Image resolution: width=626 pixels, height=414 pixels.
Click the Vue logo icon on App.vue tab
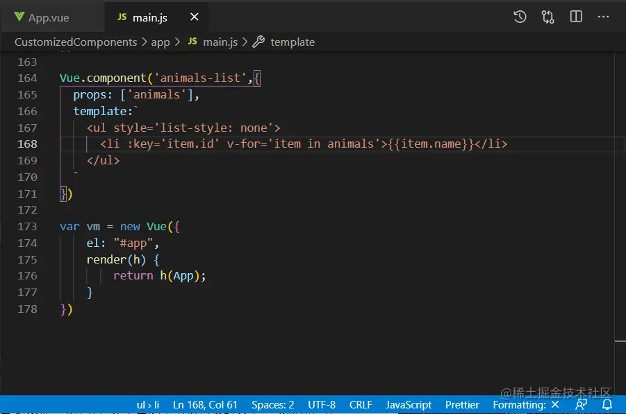click(x=19, y=17)
